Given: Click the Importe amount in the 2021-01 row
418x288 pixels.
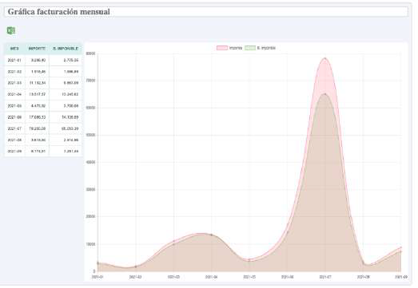Looking at the screenshot, I should tap(38, 60).
